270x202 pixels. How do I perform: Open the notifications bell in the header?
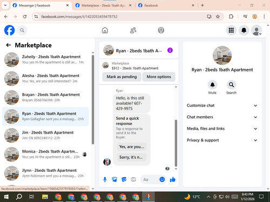(244, 30)
